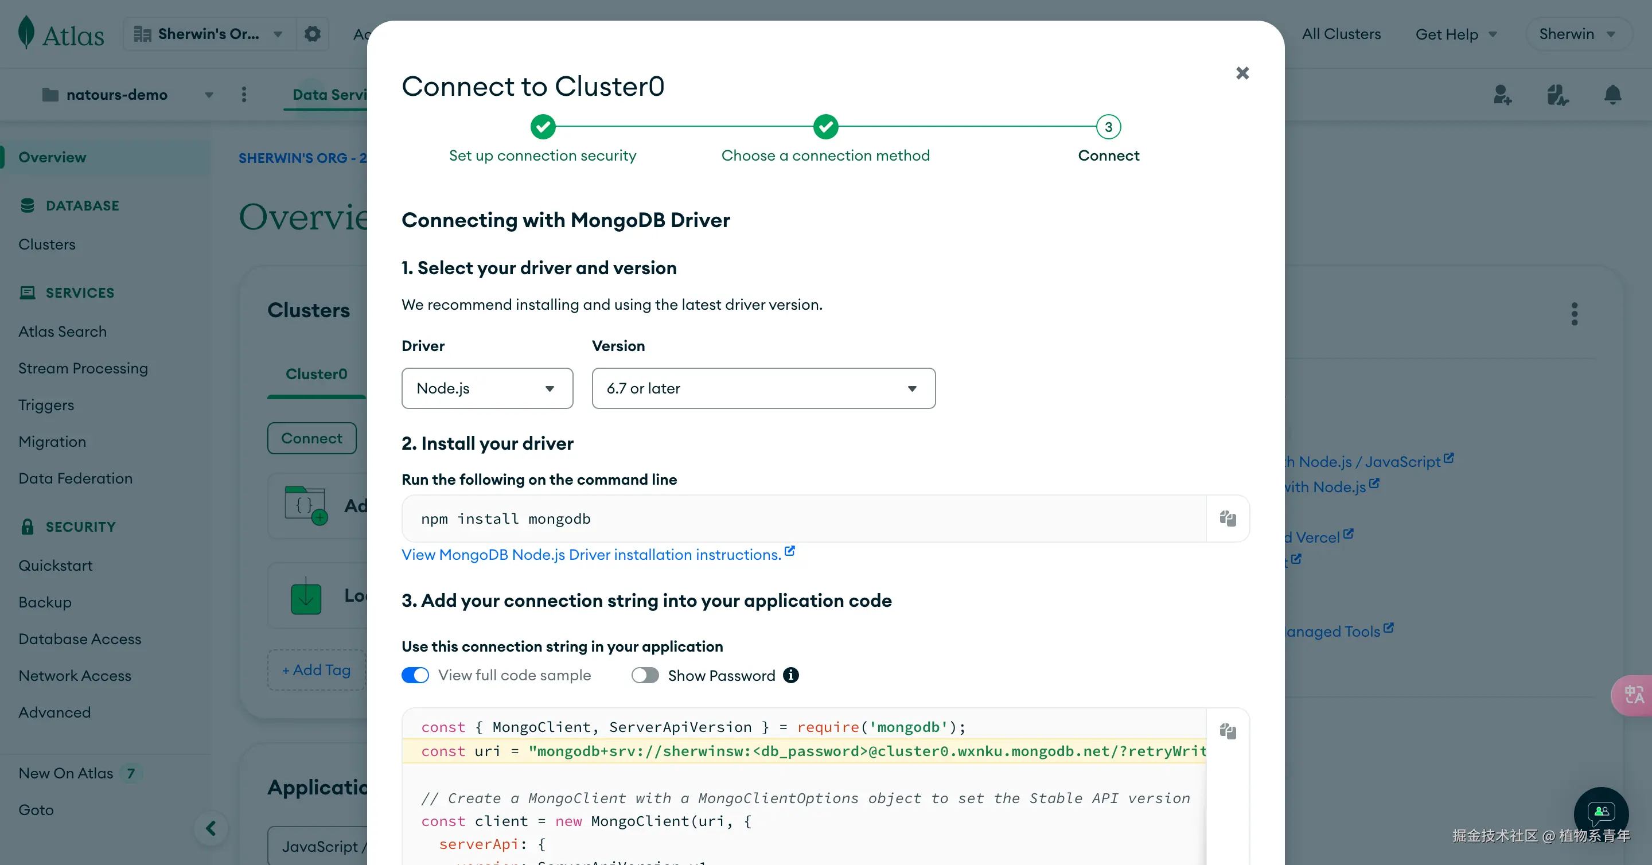
Task: Expand the Version dropdown 6.7 or later
Action: click(x=763, y=388)
